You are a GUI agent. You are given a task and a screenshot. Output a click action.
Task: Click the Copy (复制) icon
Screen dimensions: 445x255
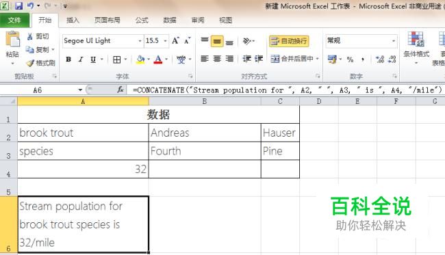coord(30,50)
